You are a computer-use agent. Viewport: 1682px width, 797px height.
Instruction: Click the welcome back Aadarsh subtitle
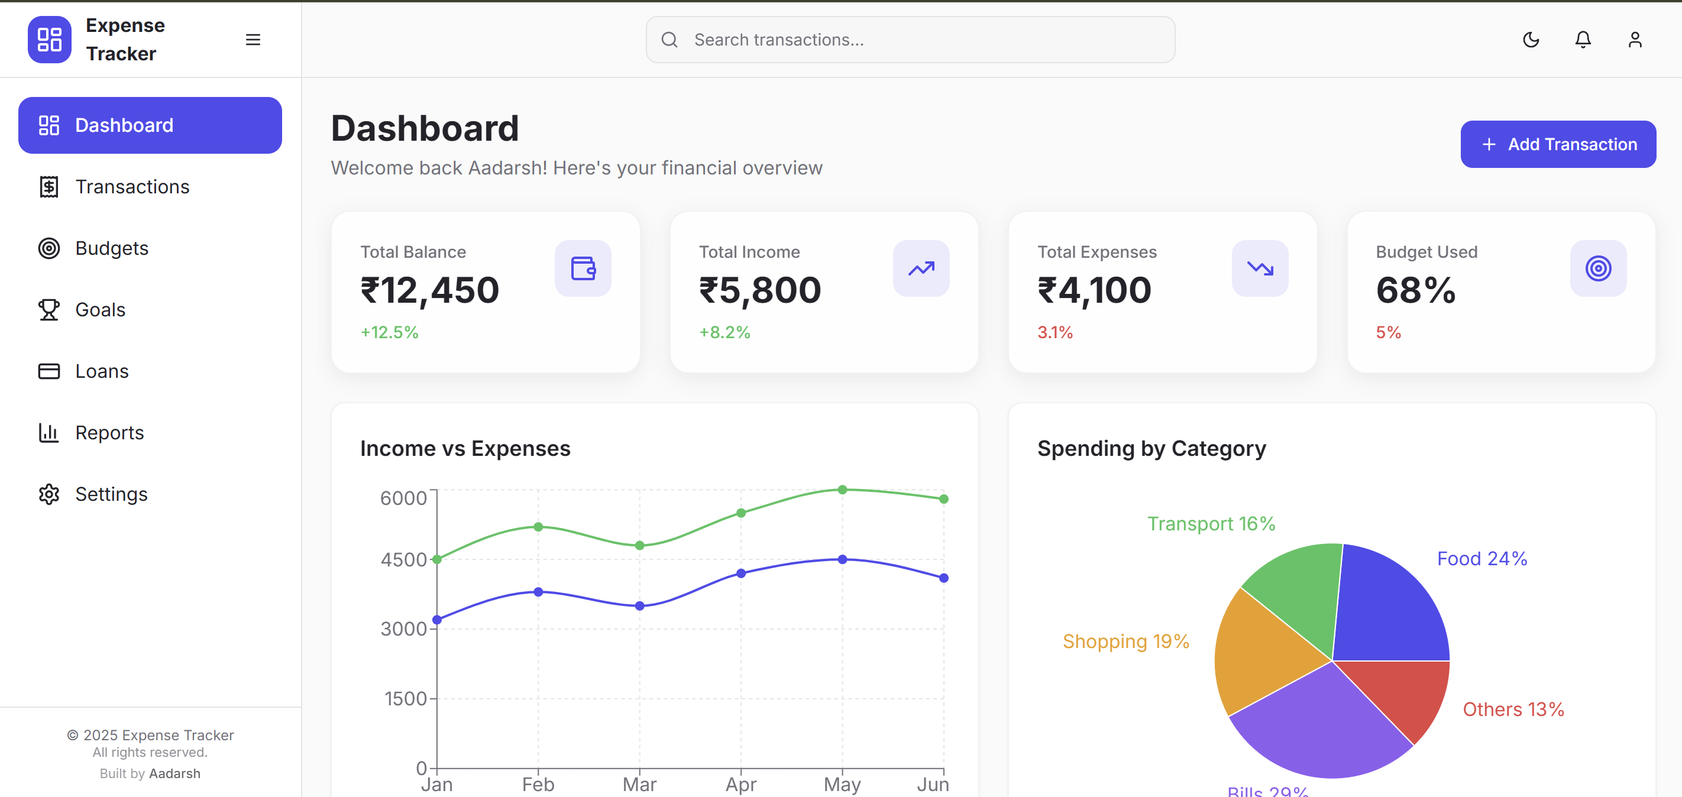pyautogui.click(x=577, y=168)
